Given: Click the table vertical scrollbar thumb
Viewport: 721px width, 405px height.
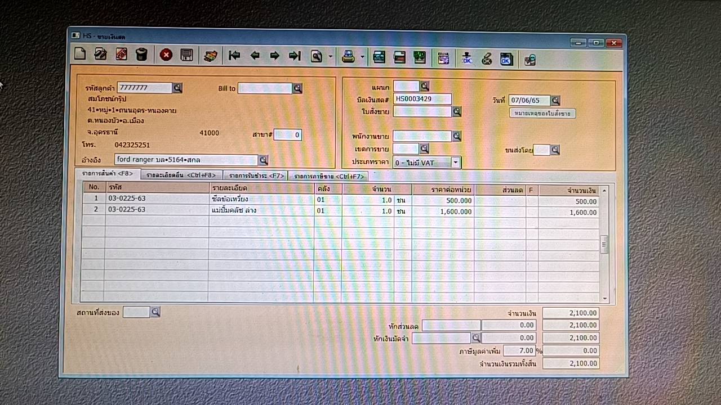Looking at the screenshot, I should tap(605, 244).
